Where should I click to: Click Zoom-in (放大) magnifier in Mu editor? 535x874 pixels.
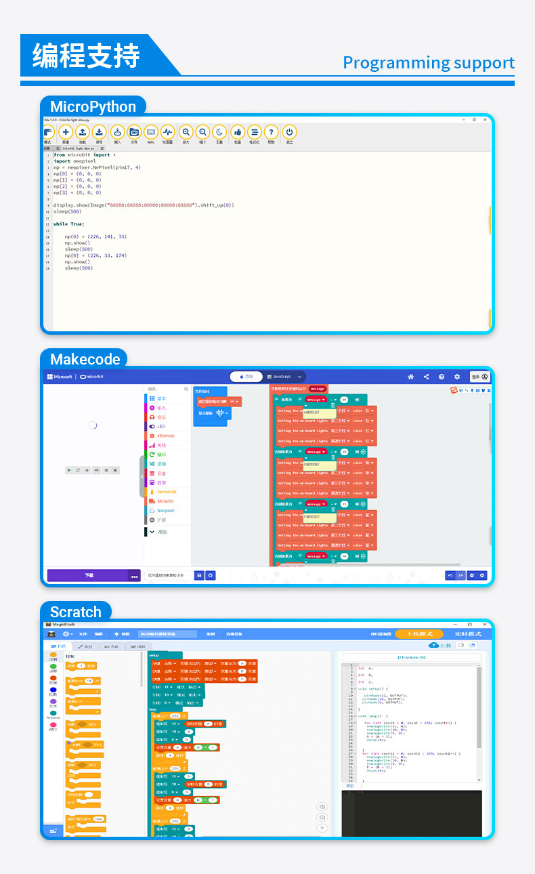click(186, 133)
